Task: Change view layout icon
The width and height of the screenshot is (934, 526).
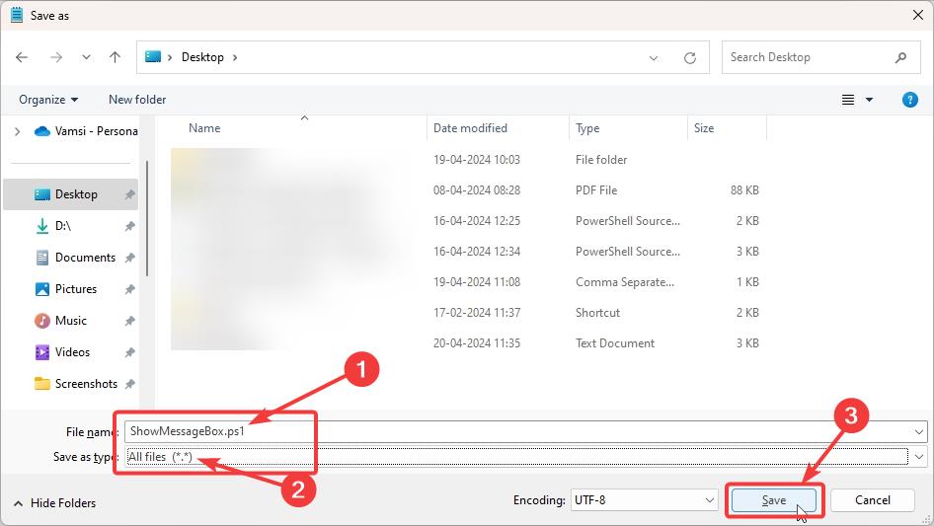Action: point(848,100)
